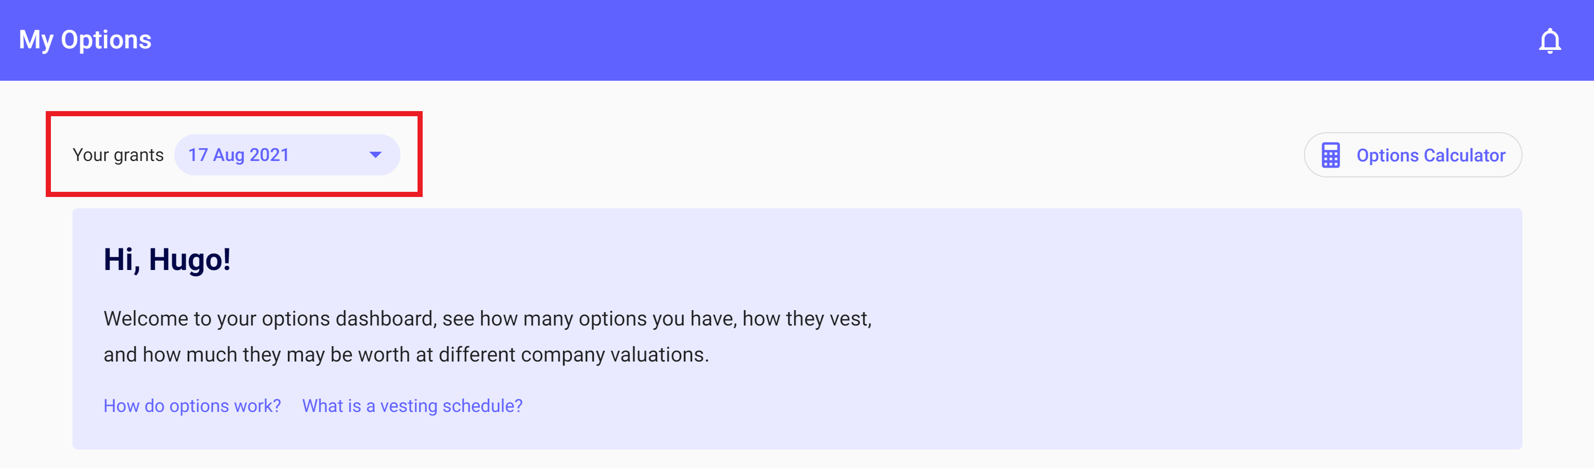Image resolution: width=1594 pixels, height=468 pixels.
Task: Select the 17 Aug 2021 date text
Action: point(238,155)
